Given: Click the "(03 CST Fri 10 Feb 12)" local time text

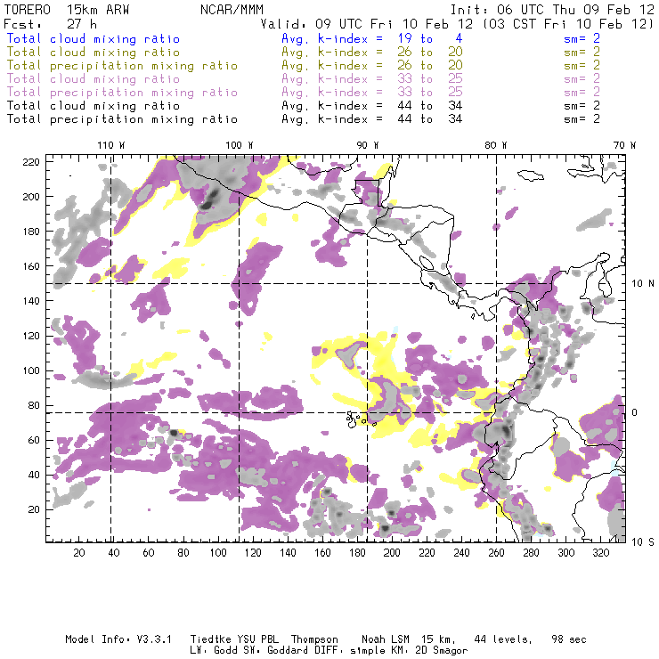Looking at the screenshot, I should 568,24.
